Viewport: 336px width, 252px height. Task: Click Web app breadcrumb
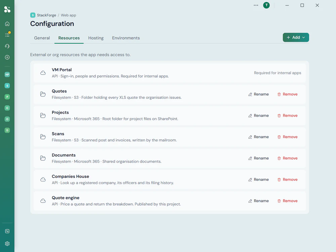(68, 15)
